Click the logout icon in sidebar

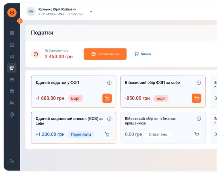12,161
